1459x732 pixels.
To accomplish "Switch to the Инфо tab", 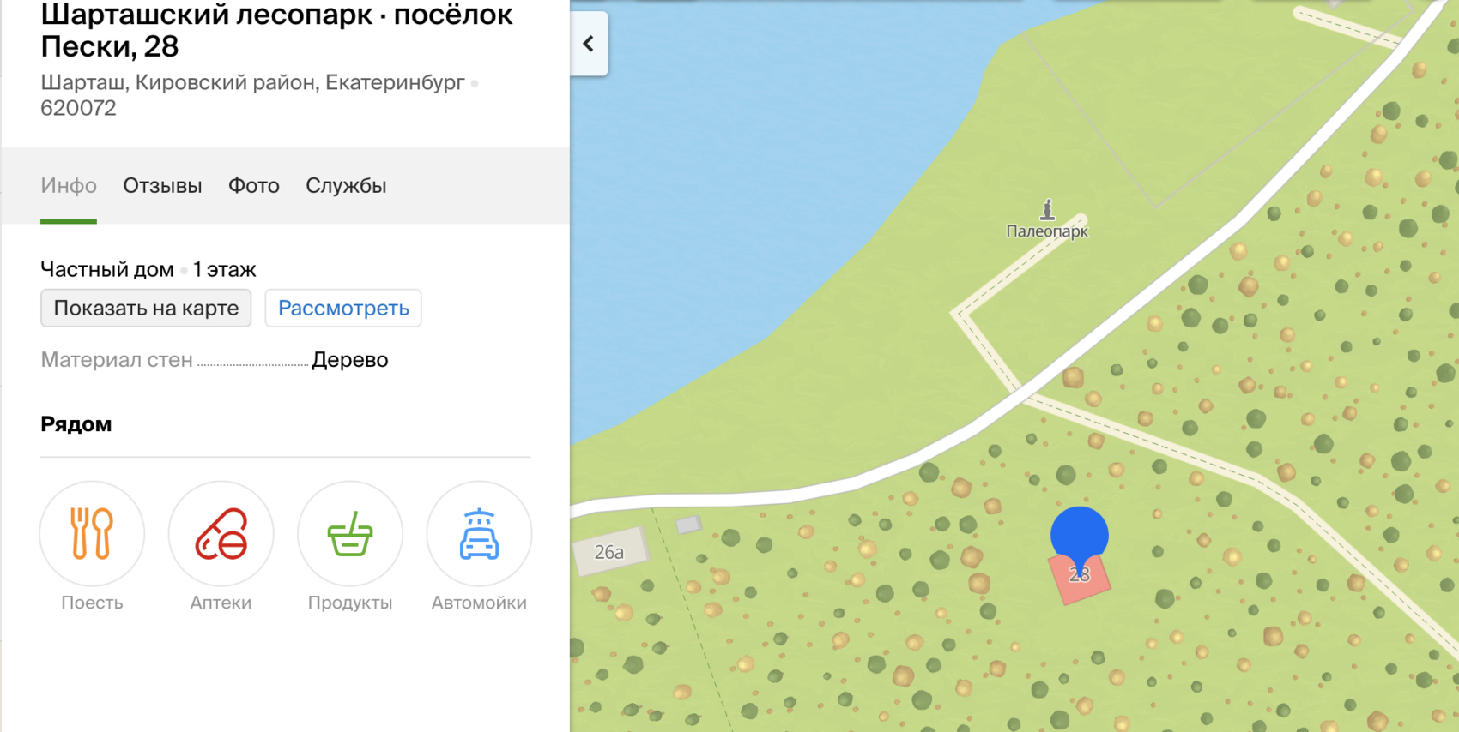I will [x=69, y=186].
